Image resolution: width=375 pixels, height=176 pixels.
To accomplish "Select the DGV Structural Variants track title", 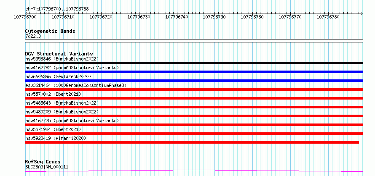I will click(x=59, y=54).
